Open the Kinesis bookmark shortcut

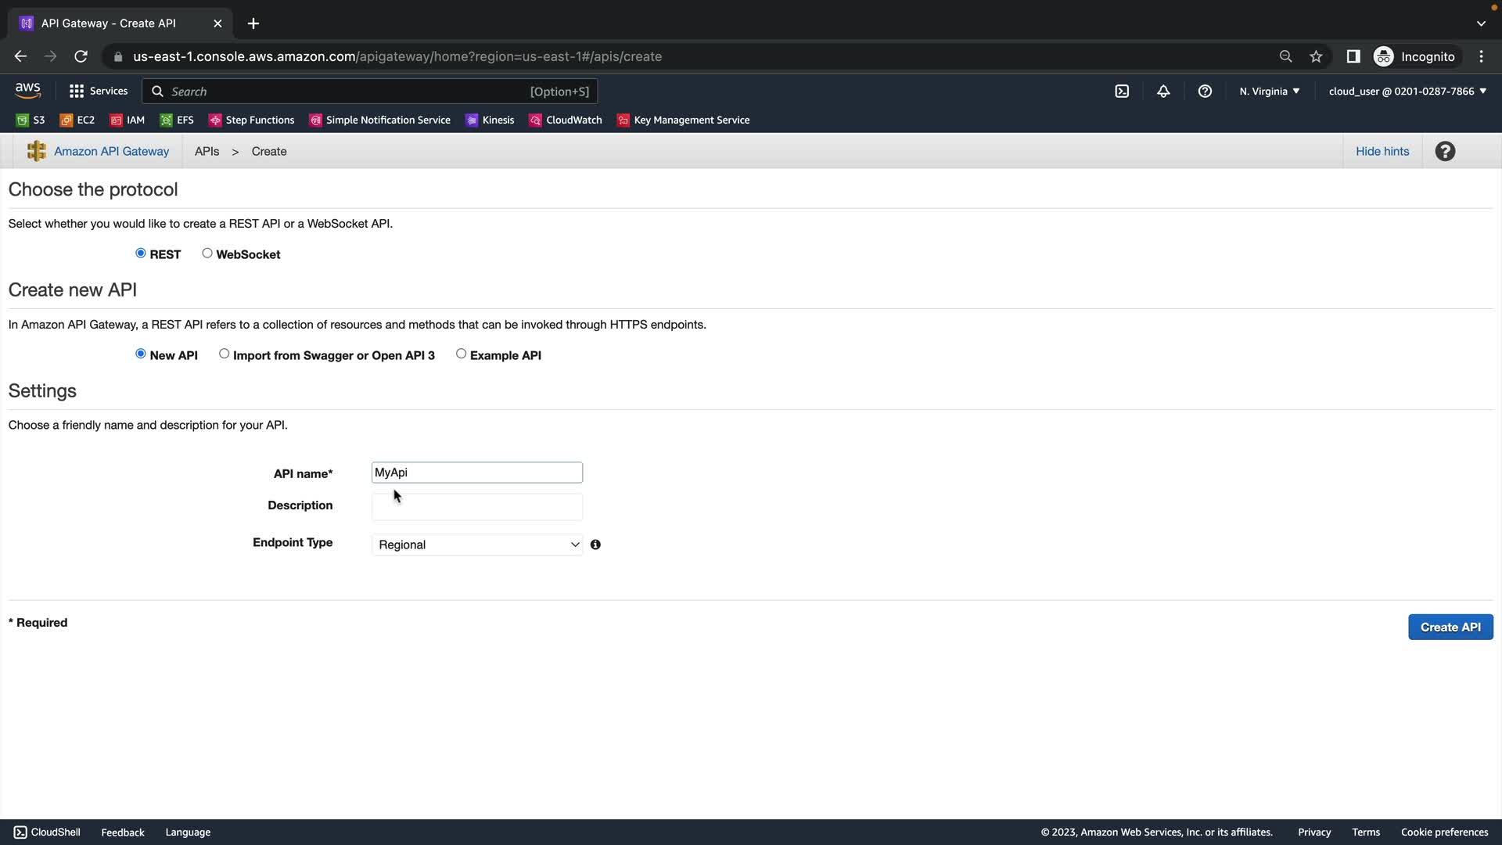click(490, 120)
